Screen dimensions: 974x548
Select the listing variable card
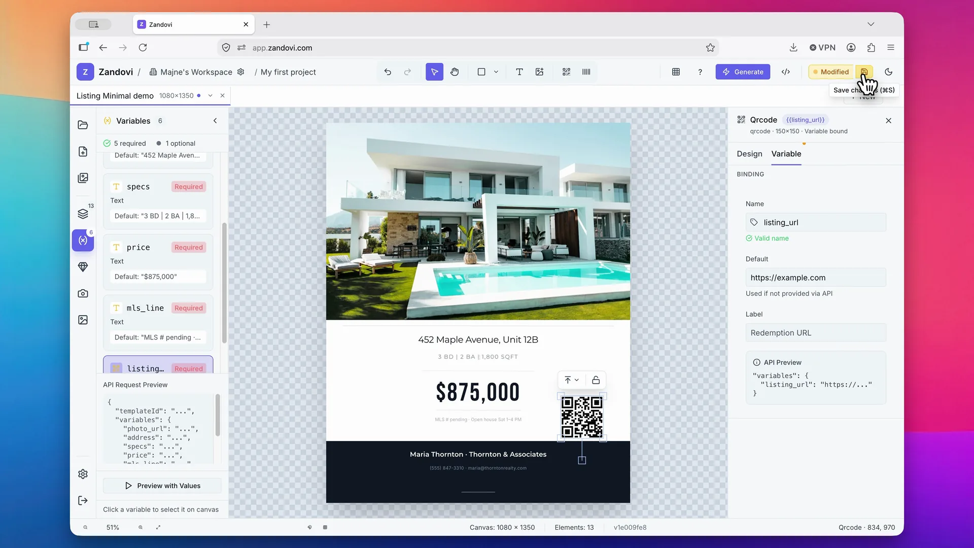click(x=158, y=365)
